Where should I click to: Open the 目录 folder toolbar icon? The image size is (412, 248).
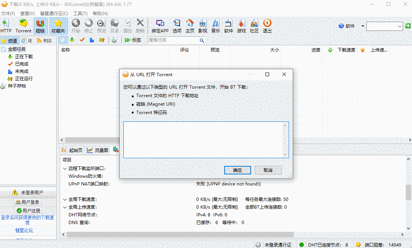(115, 26)
